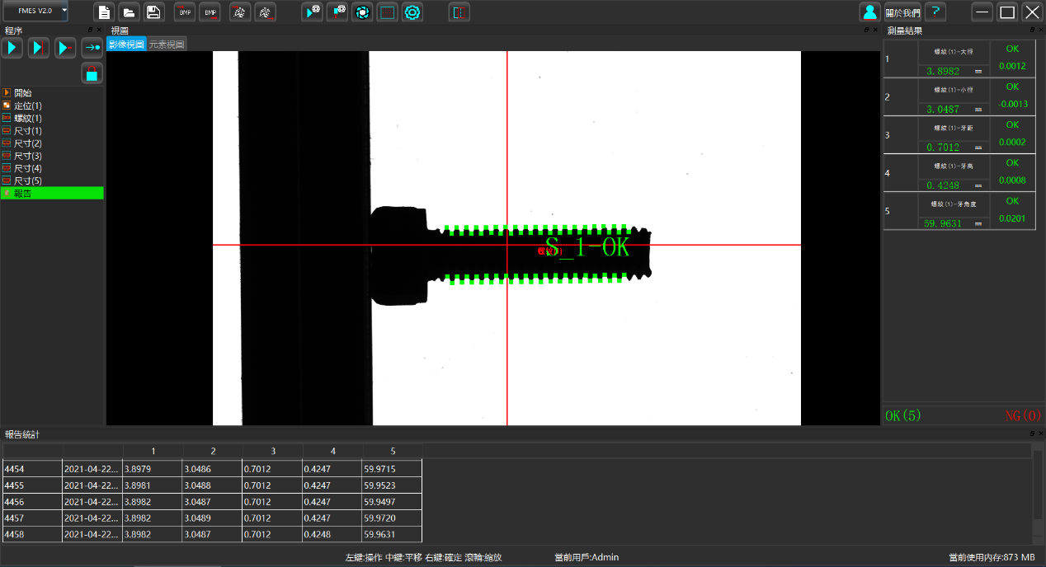Click the question mark help icon
The height and width of the screenshot is (567, 1046).
click(935, 12)
